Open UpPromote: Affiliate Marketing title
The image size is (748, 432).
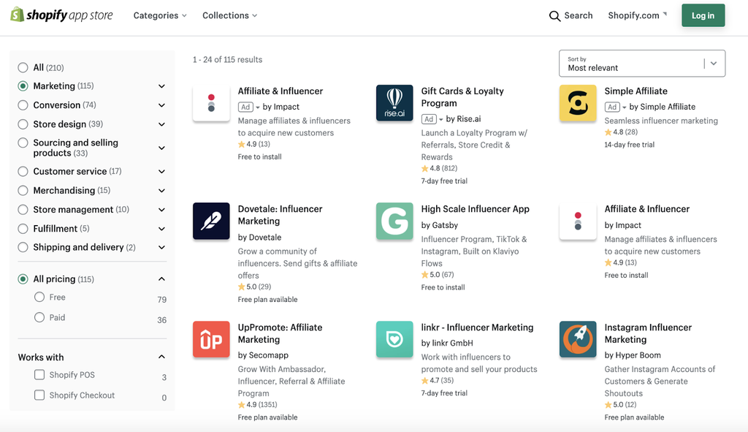tap(280, 333)
